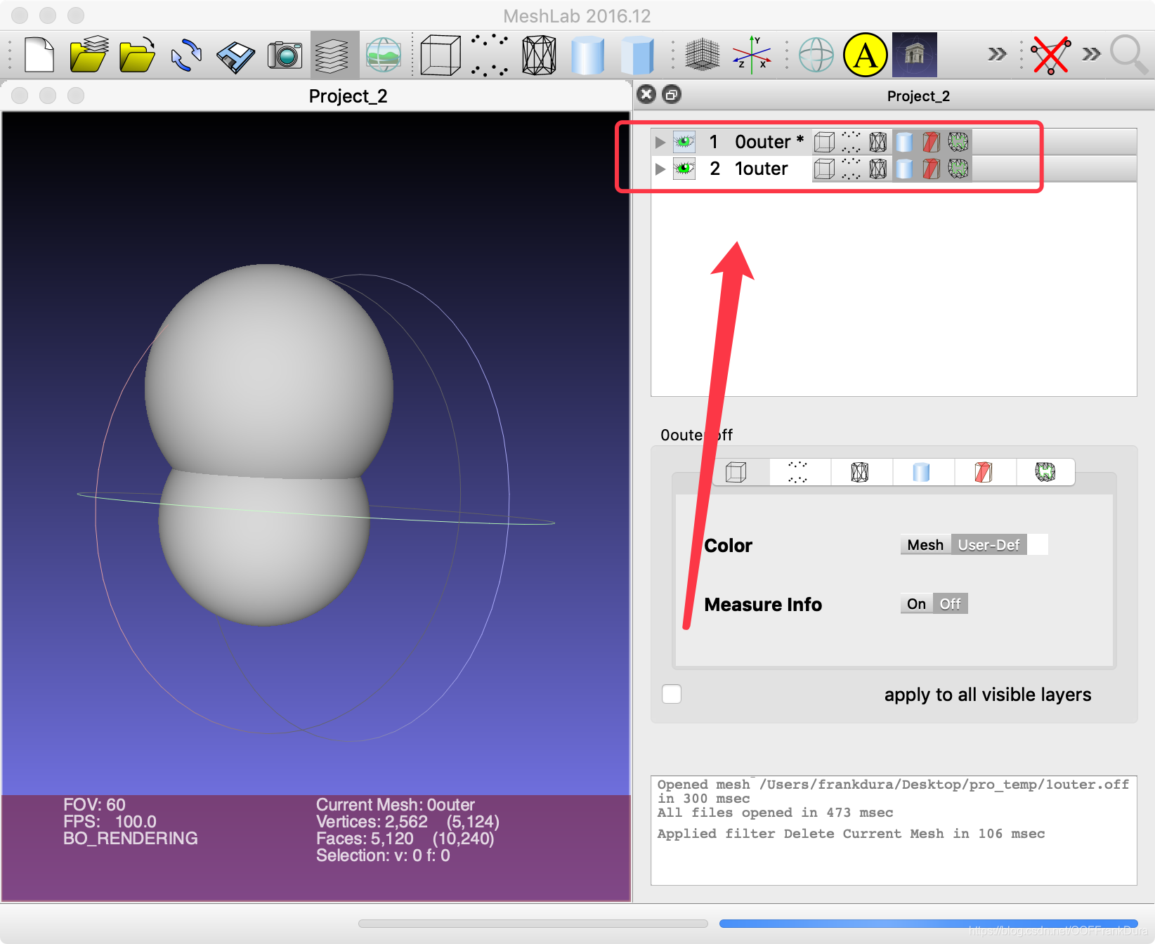Click red crossed vertices delete icon
The width and height of the screenshot is (1155, 944).
pos(1050,55)
